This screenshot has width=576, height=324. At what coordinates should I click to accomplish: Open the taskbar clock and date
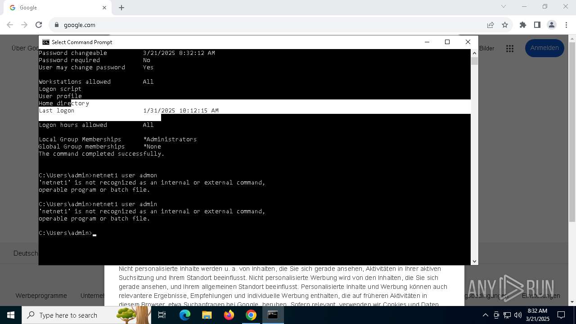pyautogui.click(x=538, y=315)
